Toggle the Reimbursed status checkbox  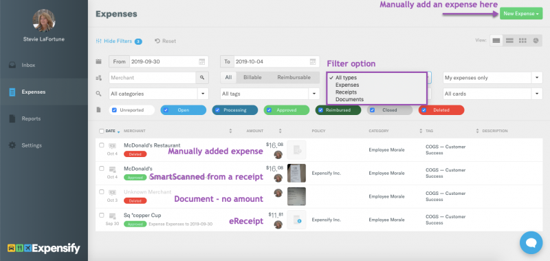coord(320,110)
